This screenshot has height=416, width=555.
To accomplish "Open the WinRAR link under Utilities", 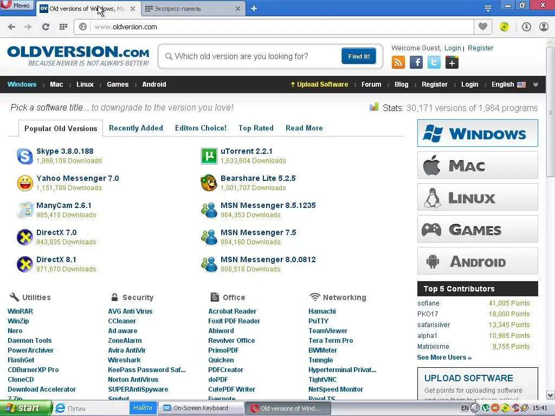I will (20, 311).
